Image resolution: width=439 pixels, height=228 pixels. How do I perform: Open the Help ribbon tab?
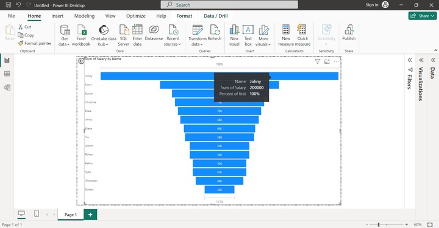pos(161,16)
